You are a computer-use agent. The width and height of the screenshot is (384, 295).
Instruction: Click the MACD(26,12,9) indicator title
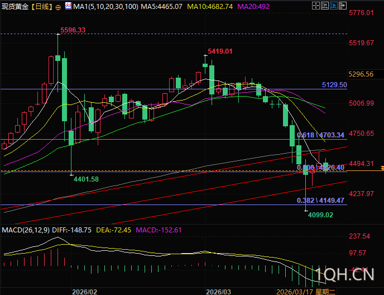point(26,230)
